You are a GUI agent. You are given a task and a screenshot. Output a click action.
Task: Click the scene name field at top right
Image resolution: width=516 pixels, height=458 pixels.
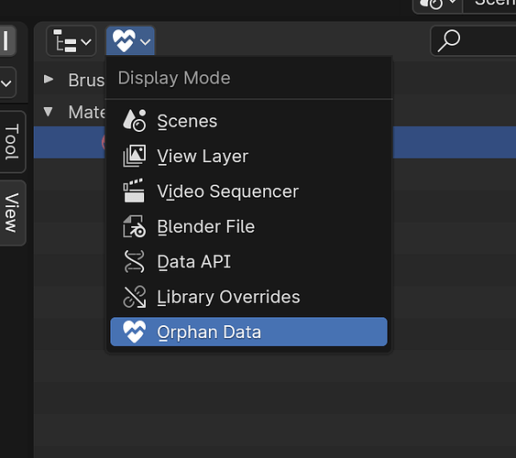click(490, 5)
